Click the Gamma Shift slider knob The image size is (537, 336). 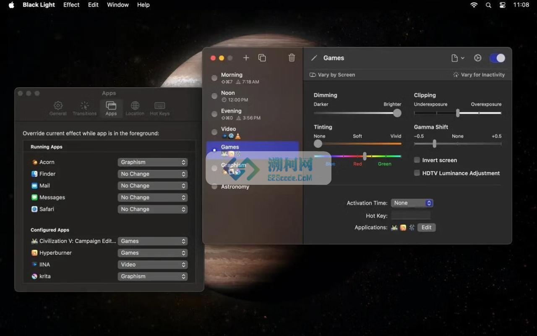click(x=434, y=144)
